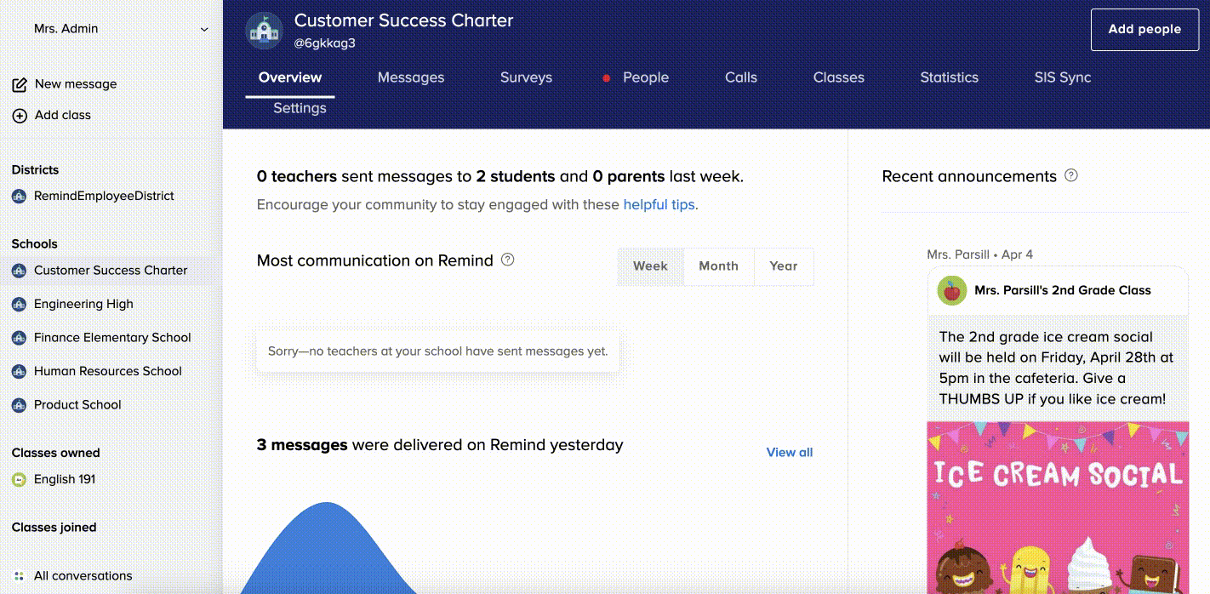Switch to Month time range
The height and width of the screenshot is (594, 1210).
tap(718, 266)
